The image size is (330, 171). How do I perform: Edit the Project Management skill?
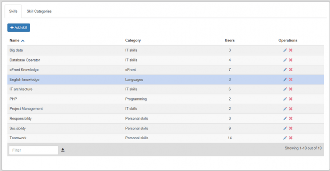pyautogui.click(x=285, y=109)
